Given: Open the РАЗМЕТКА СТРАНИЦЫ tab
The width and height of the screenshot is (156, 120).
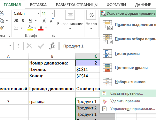Looking at the screenshot, I should click(x=77, y=5).
